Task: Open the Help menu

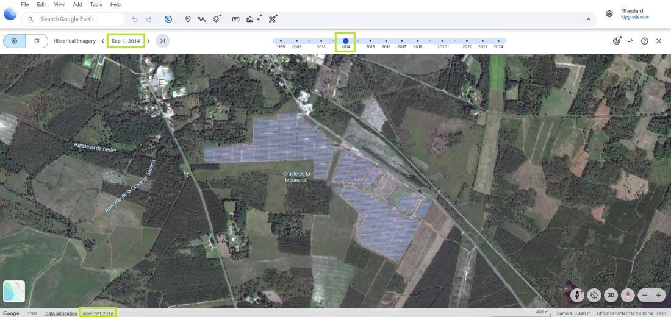Action: click(x=115, y=4)
